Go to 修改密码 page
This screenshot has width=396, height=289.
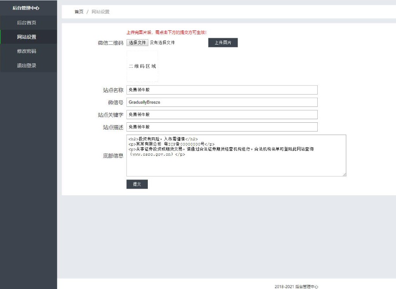[x=29, y=51]
